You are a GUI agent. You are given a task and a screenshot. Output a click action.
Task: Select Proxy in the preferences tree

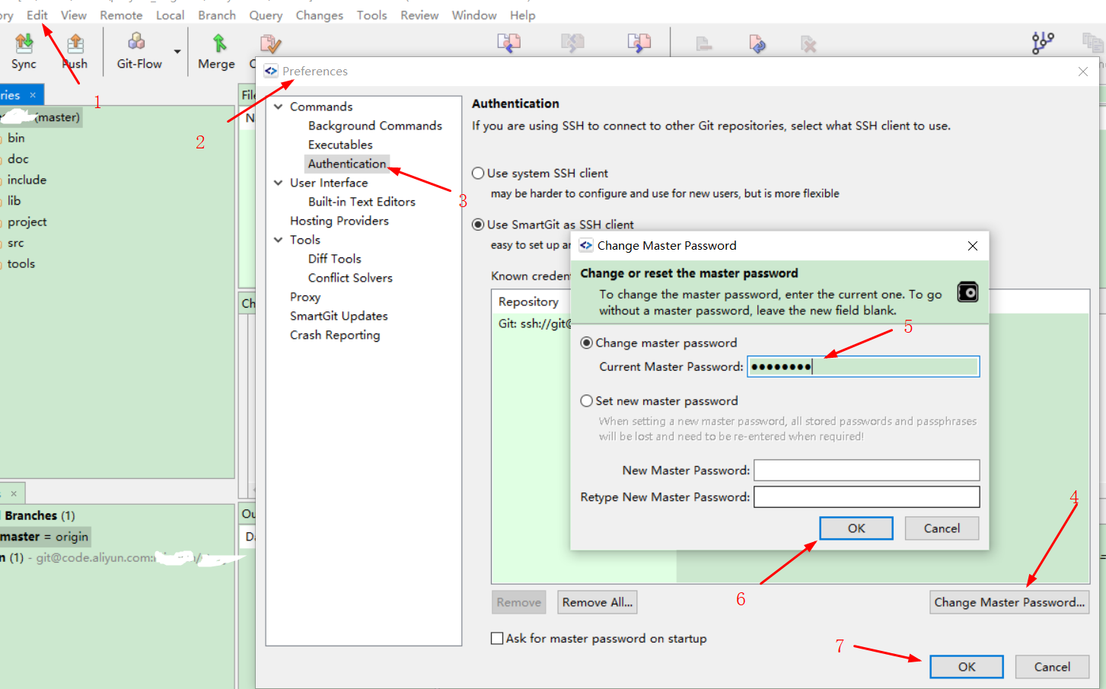pos(305,297)
